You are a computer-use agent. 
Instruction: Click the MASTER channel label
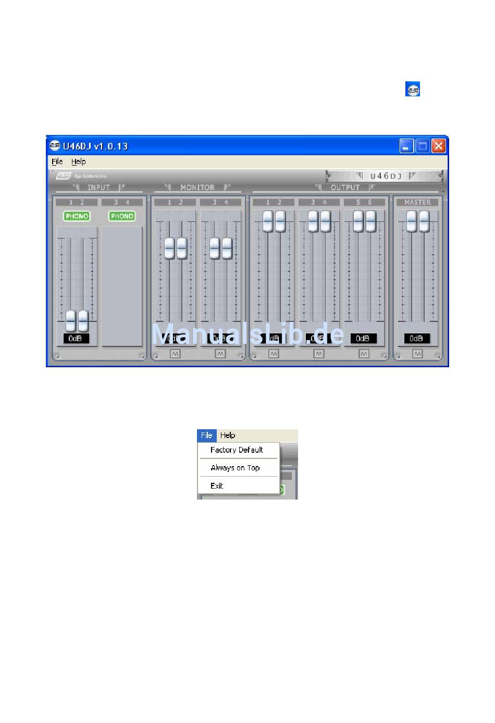point(417,202)
